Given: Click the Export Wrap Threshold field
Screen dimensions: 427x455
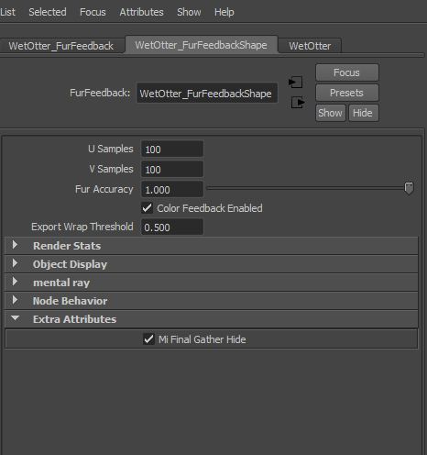Looking at the screenshot, I should tap(172, 227).
